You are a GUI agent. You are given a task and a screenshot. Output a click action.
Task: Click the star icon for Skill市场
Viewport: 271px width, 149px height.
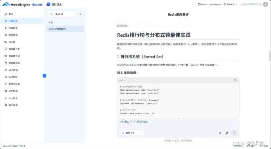click(x=6, y=77)
